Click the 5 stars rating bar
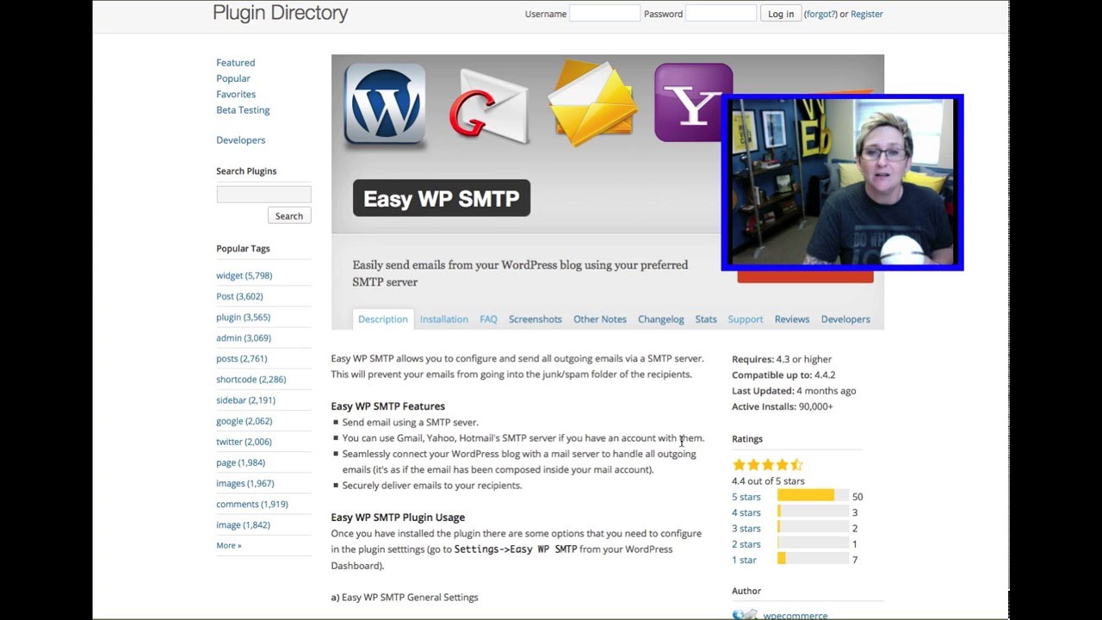Viewport: 1102px width, 620px height. tap(813, 496)
